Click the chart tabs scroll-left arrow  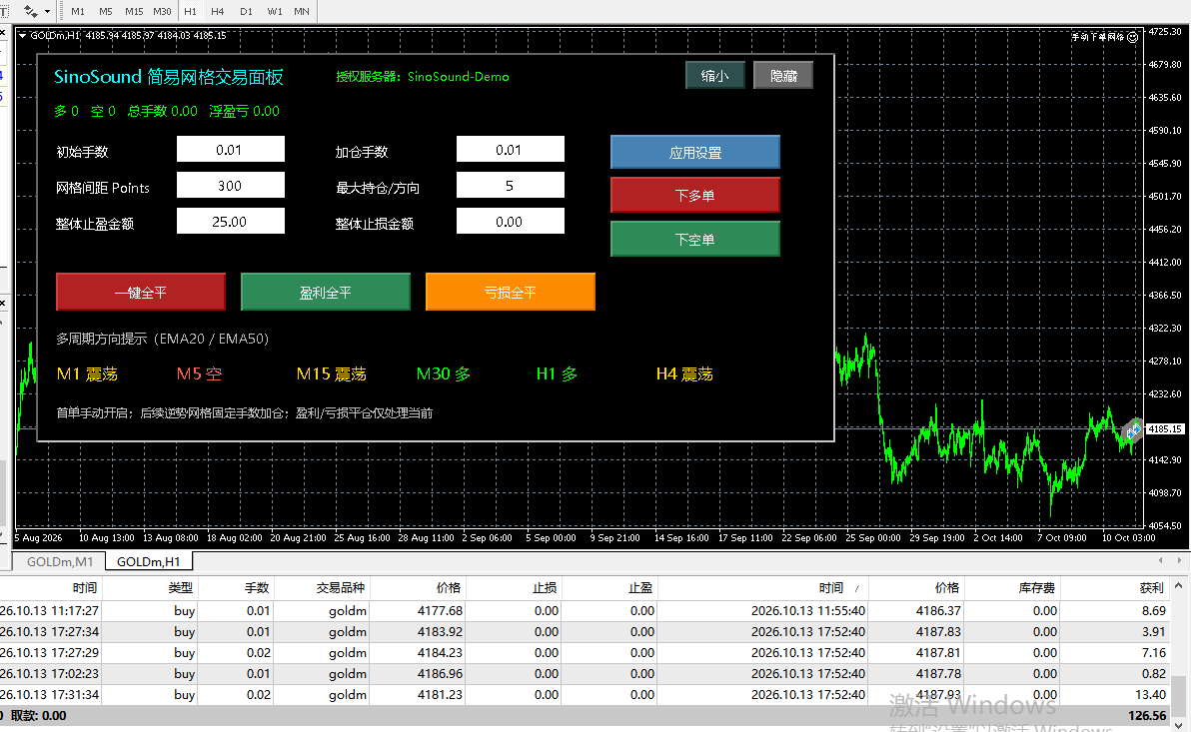click(1160, 560)
